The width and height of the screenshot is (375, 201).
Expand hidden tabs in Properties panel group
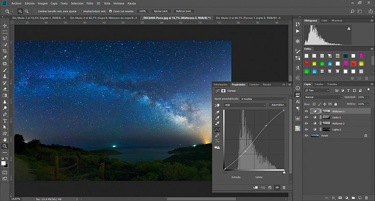(284, 85)
